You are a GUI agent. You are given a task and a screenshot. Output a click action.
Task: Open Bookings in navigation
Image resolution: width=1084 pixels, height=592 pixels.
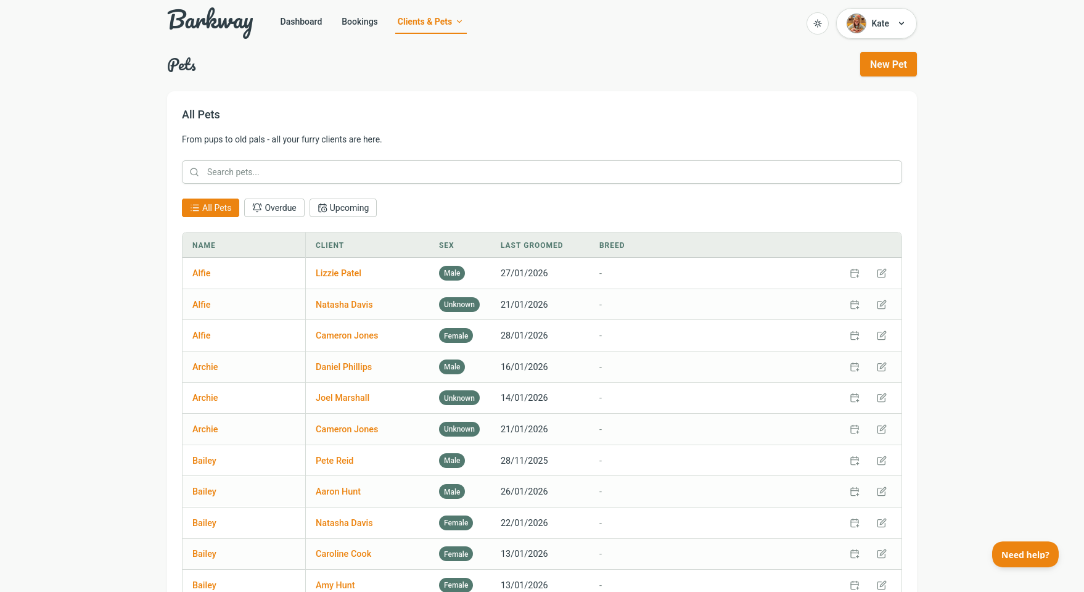pyautogui.click(x=359, y=22)
